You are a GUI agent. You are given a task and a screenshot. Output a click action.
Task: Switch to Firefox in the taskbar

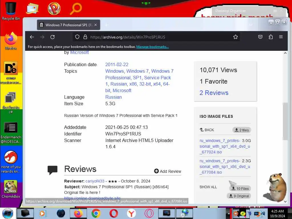(78, 213)
